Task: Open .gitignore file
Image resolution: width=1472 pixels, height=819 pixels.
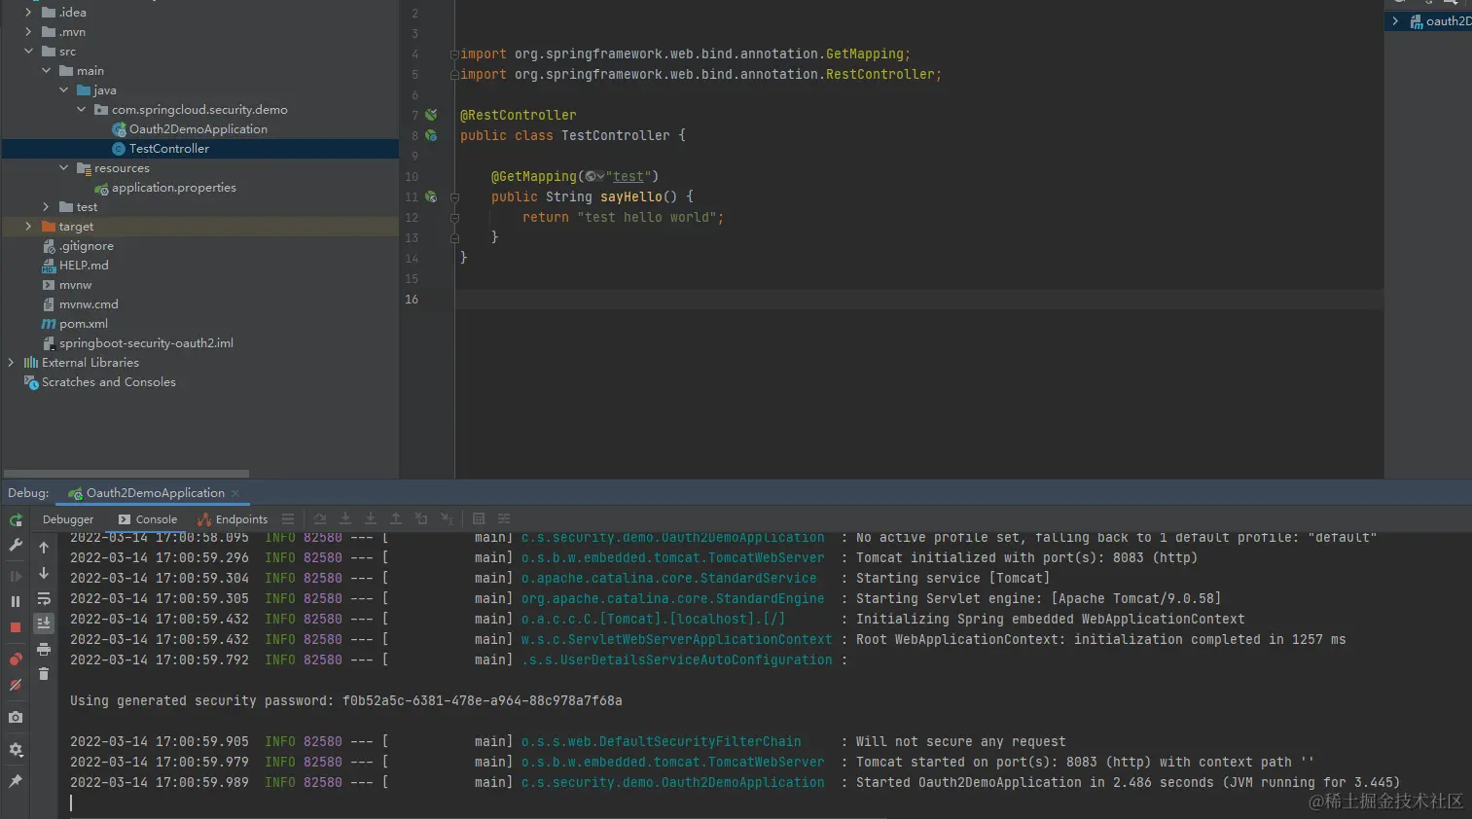Action: 86,246
